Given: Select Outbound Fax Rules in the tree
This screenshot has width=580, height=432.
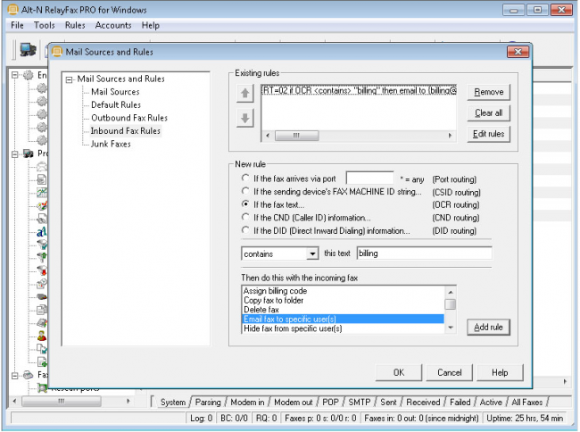Looking at the screenshot, I should click(129, 118).
